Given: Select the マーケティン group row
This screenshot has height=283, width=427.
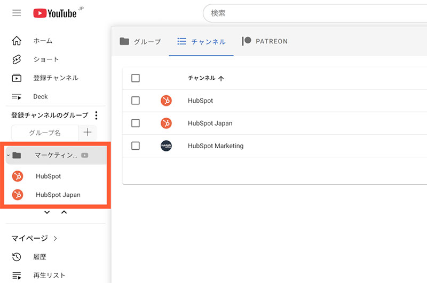Looking at the screenshot, I should 56,155.
